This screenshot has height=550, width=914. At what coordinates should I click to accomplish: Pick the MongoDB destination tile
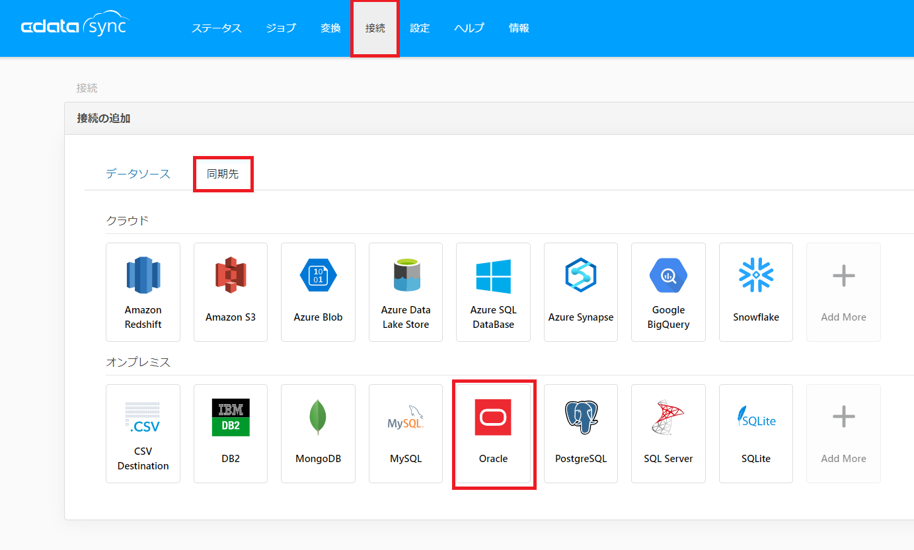pyautogui.click(x=318, y=434)
